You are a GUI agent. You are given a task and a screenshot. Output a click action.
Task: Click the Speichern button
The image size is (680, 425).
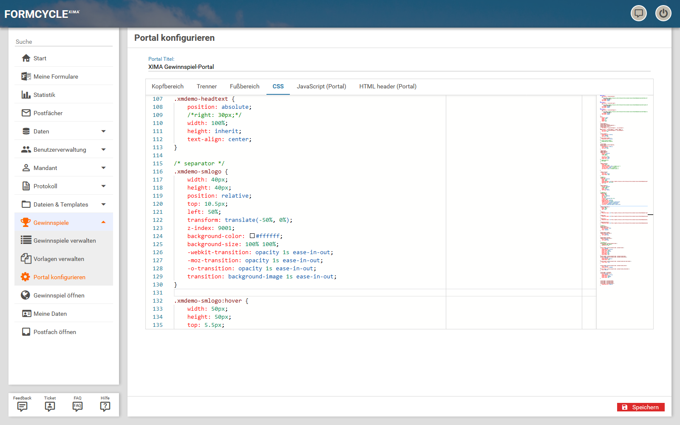640,407
